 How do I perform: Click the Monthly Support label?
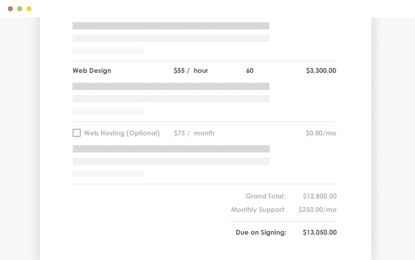(x=258, y=210)
